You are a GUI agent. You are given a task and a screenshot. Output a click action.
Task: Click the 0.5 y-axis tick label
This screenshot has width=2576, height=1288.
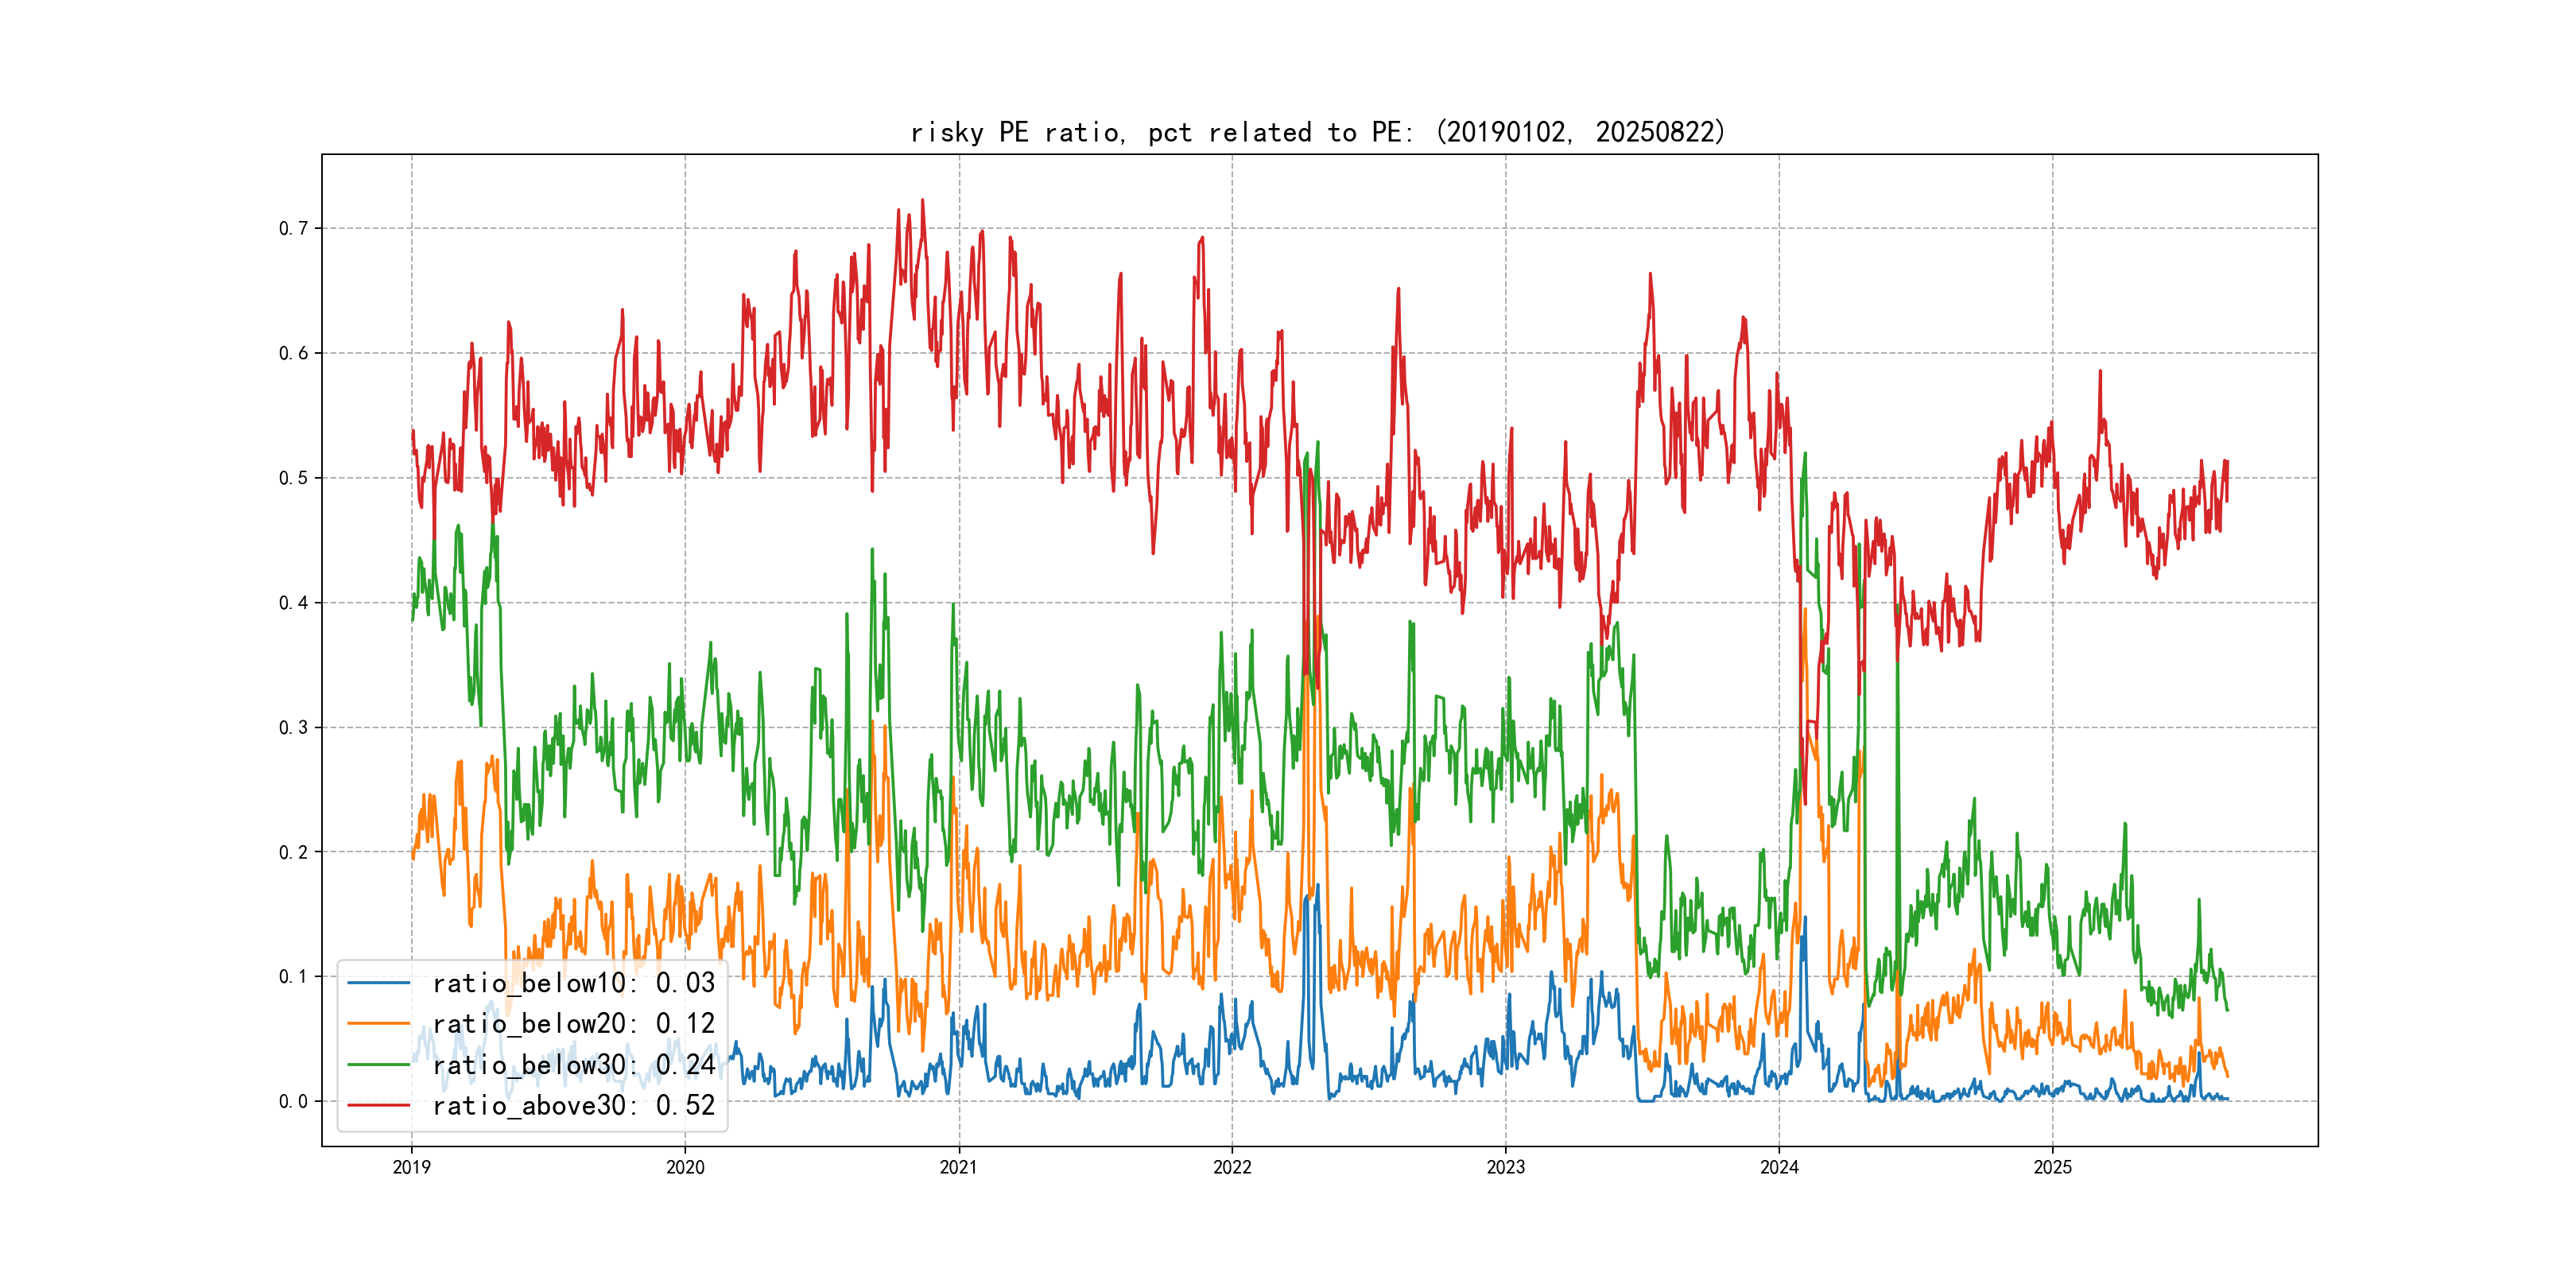[293, 478]
